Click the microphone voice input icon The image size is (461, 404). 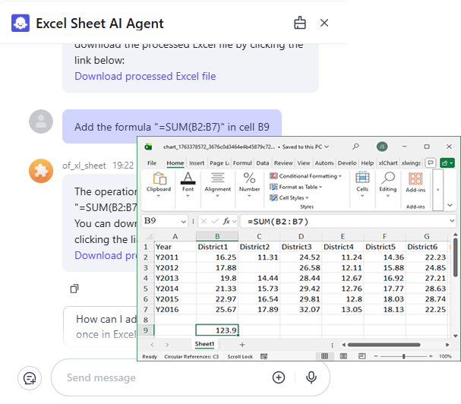click(311, 377)
